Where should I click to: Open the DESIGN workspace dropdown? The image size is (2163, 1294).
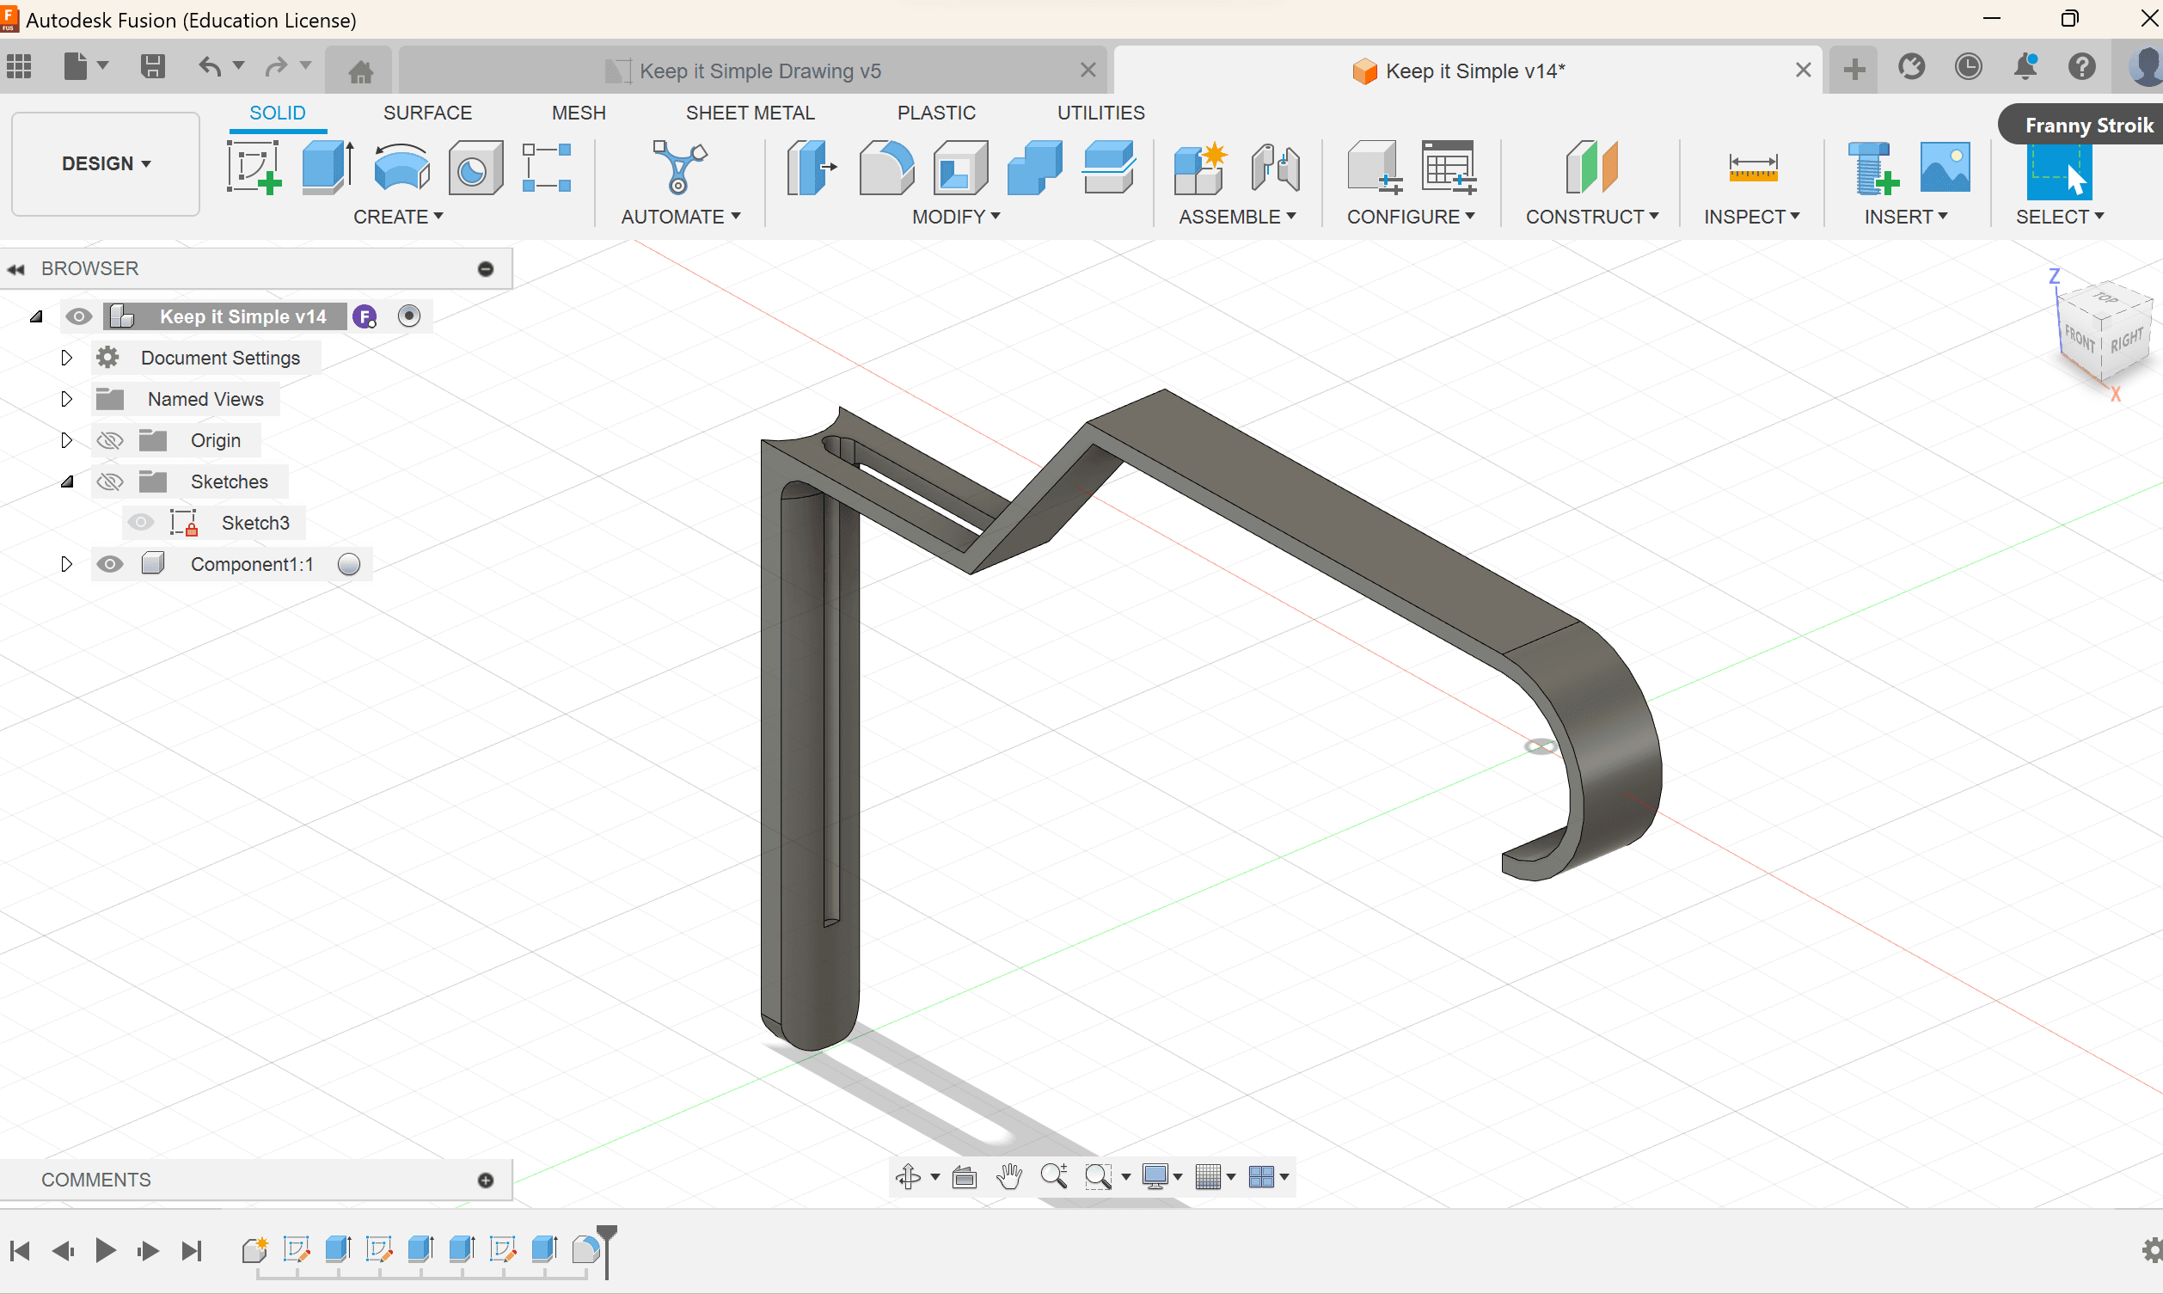pos(106,164)
